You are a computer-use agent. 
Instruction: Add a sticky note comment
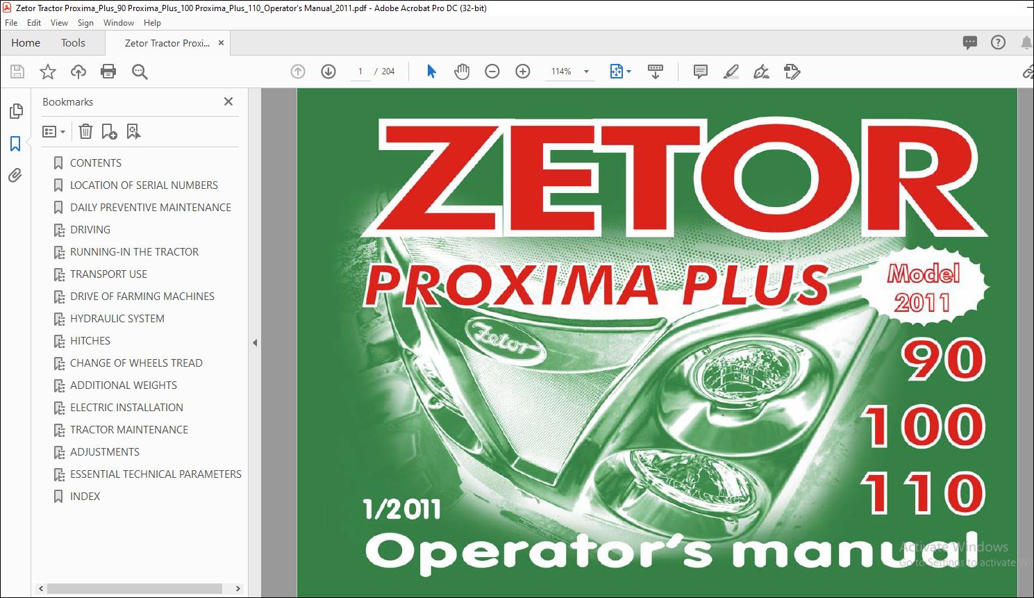pos(700,72)
